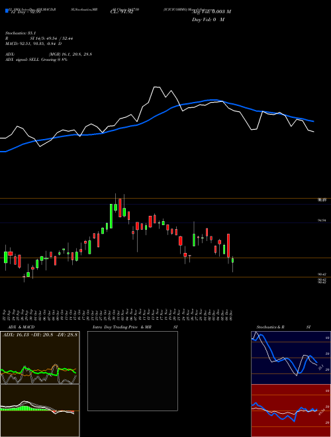
Task: Click 'ADX signal: SELL Growing @ 8%' text
Action: 36,60
